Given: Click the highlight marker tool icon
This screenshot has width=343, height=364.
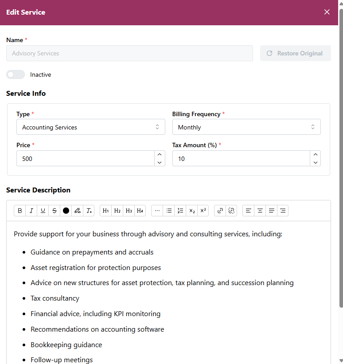Looking at the screenshot, I should click(78, 211).
